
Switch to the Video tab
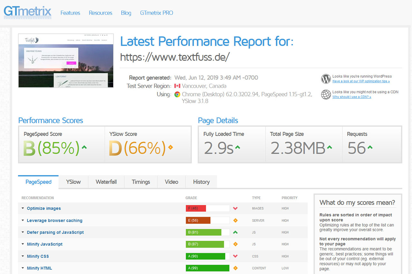pyautogui.click(x=172, y=182)
